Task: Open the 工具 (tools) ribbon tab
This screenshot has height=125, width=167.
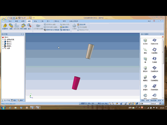Action: pos(42,21)
